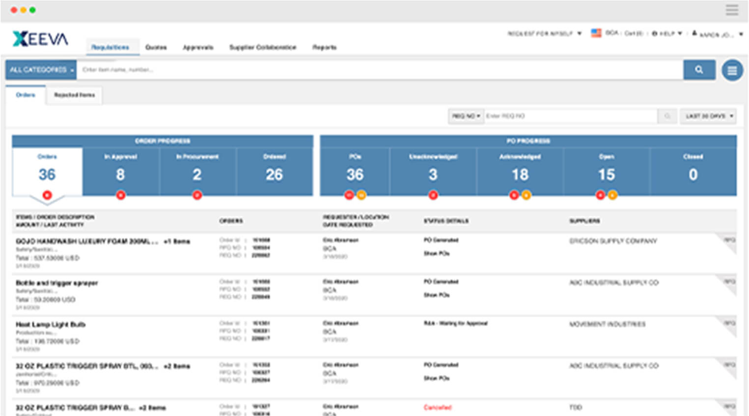Click the orange badge under the Open tile
The image size is (749, 416).
click(612, 195)
